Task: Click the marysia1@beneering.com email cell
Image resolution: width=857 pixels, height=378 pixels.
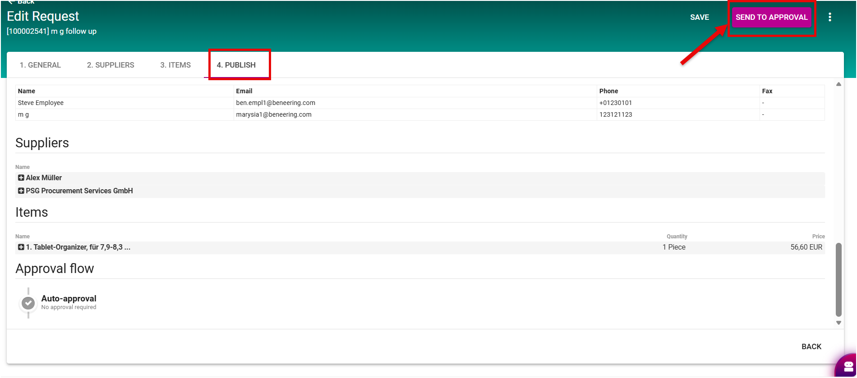Action: click(274, 114)
